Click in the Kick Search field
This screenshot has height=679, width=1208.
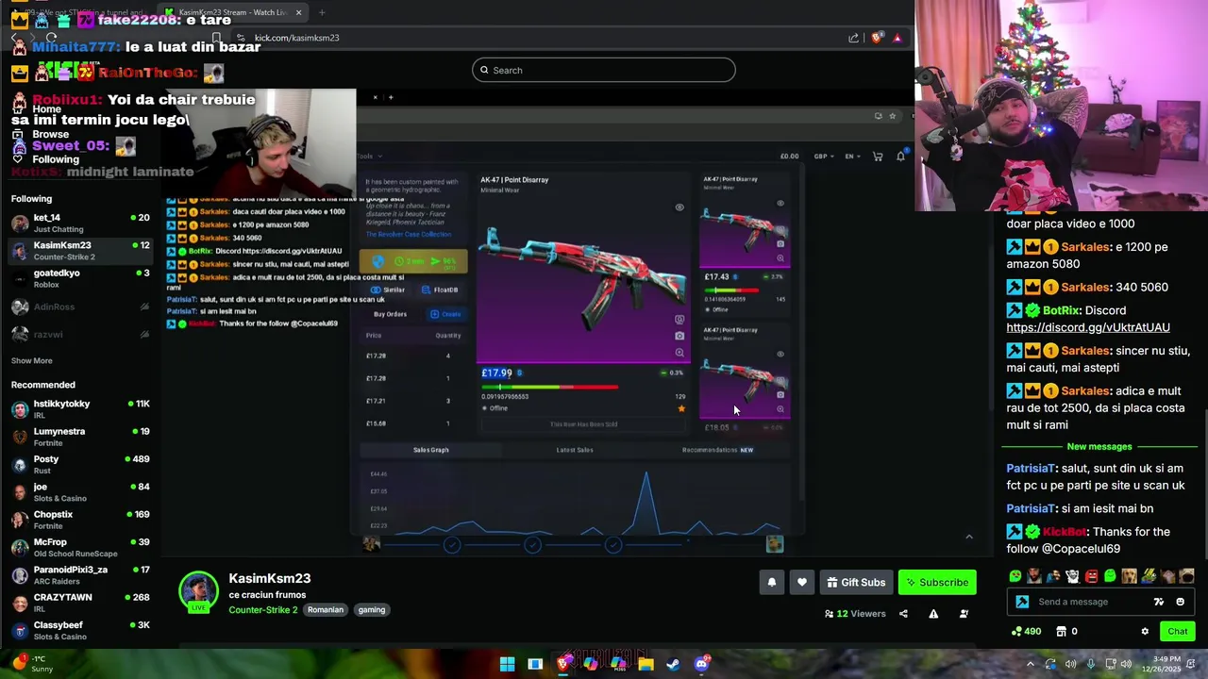coord(604,70)
